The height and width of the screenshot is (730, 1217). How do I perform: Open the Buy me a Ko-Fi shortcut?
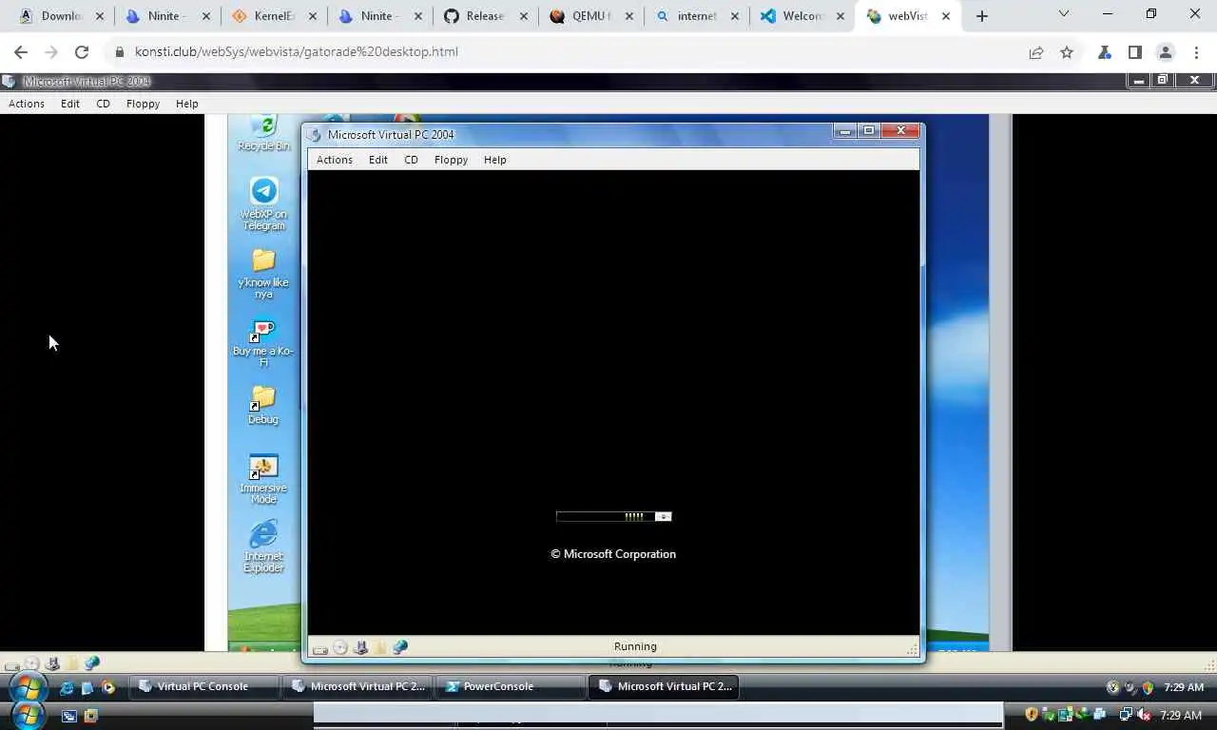click(263, 343)
